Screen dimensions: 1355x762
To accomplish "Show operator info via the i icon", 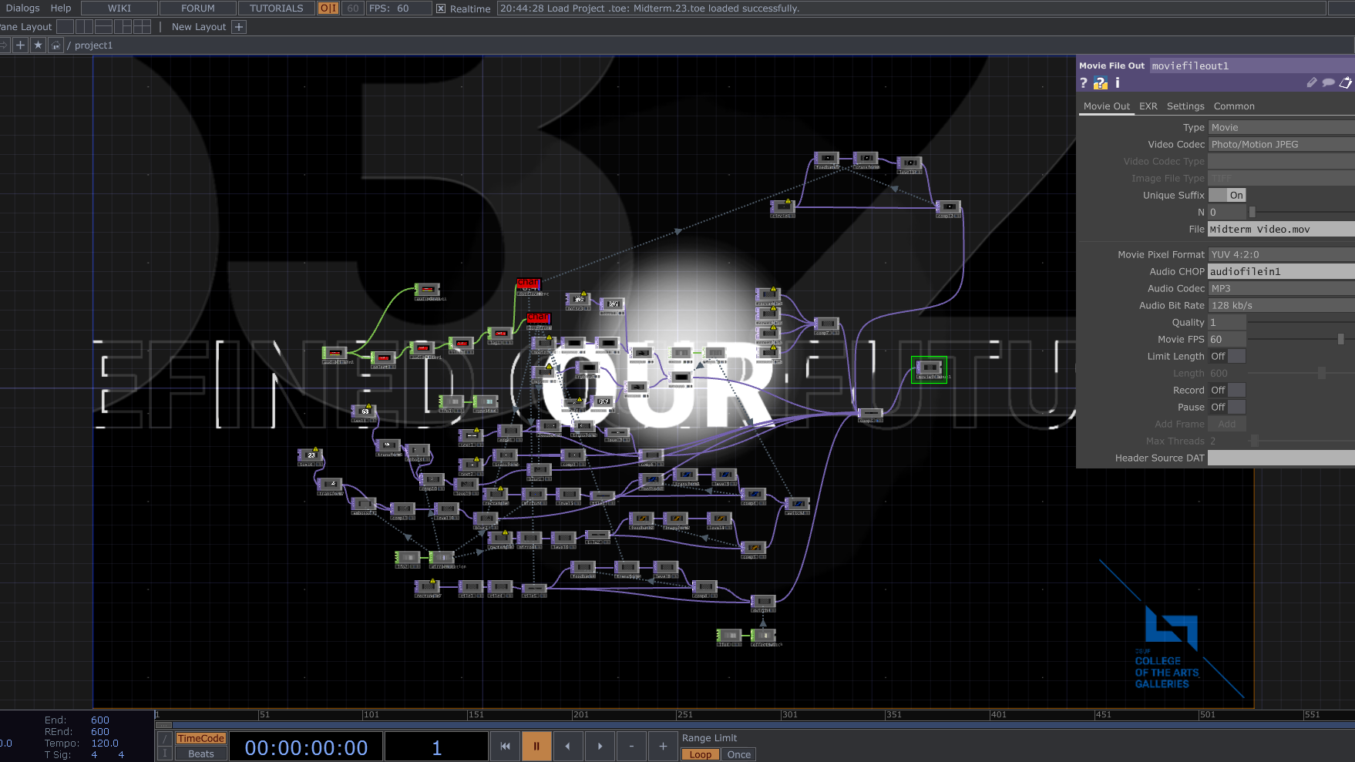I will (x=1118, y=82).
